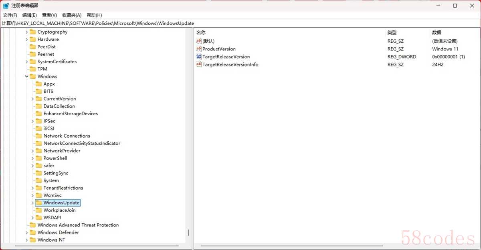
Task: Click the SystemCertificates folder icon
Action: 32,62
